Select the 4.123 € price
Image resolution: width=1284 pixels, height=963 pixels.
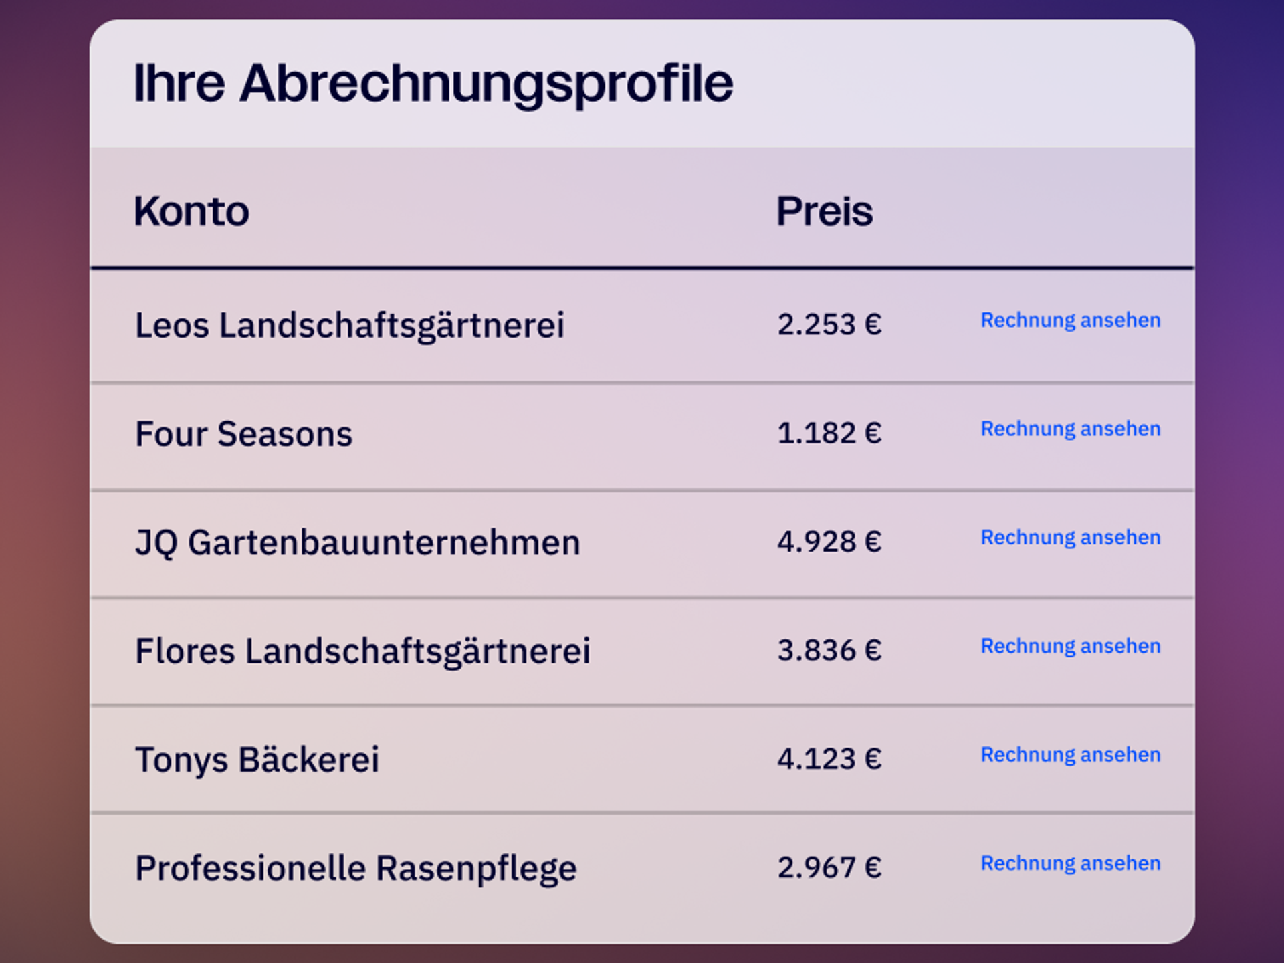click(829, 759)
